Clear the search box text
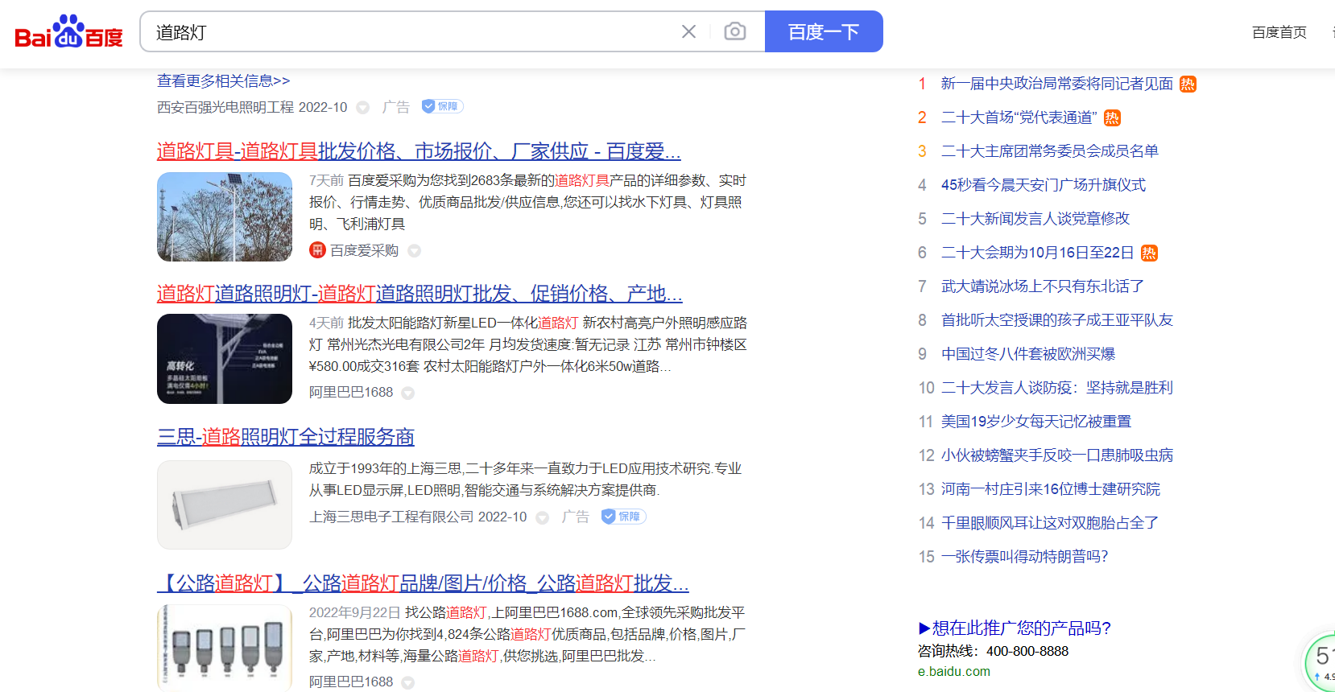Screen dimensions: 1335x692 [x=688, y=31]
